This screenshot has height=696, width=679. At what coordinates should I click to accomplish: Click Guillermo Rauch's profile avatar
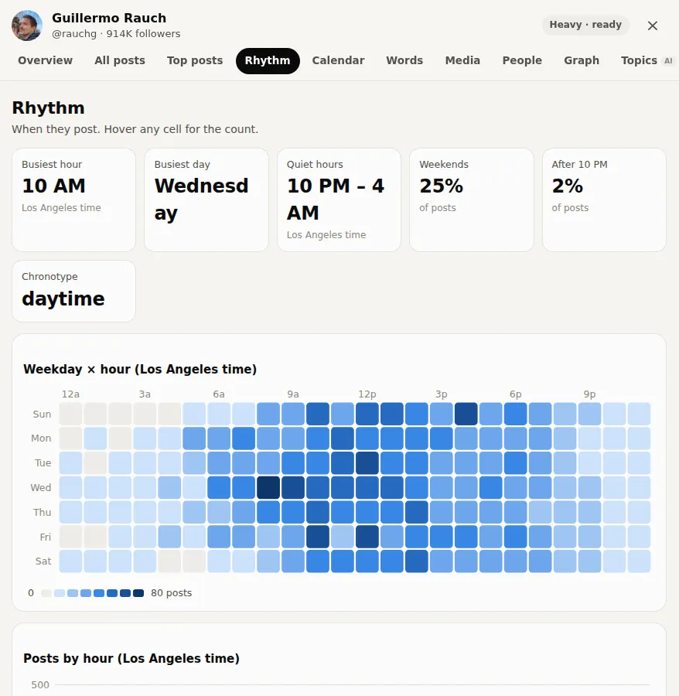(27, 26)
